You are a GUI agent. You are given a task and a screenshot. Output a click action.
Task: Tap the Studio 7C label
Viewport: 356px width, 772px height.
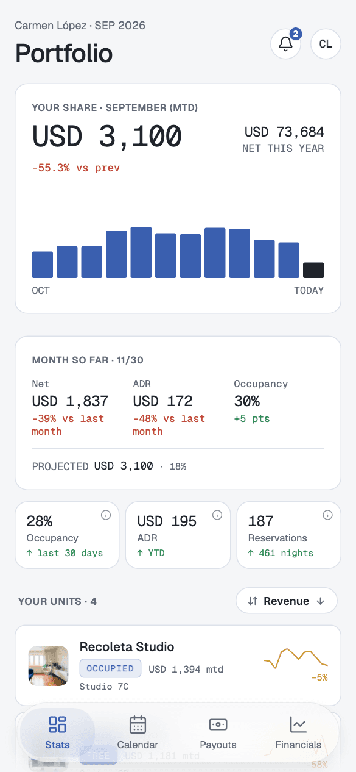click(104, 687)
